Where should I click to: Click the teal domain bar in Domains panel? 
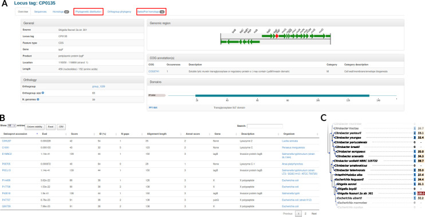(x=282, y=95)
